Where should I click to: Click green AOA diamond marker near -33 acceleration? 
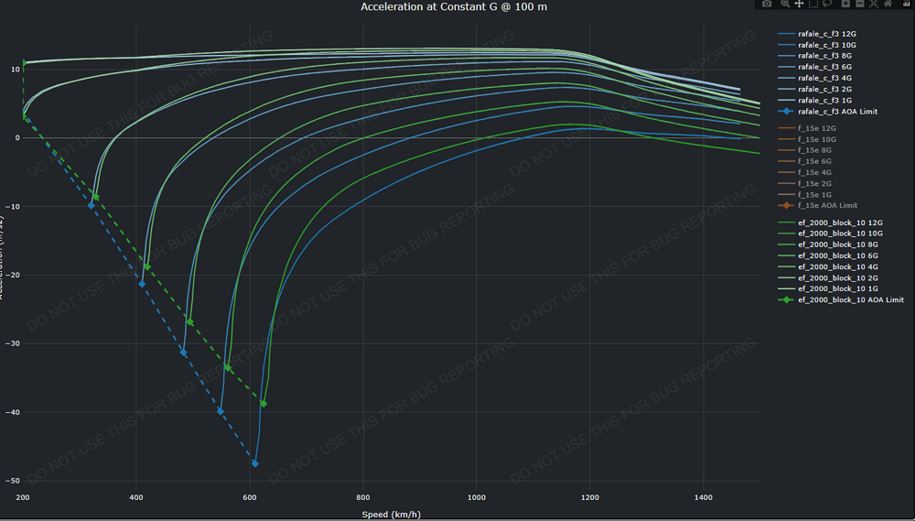pos(228,367)
